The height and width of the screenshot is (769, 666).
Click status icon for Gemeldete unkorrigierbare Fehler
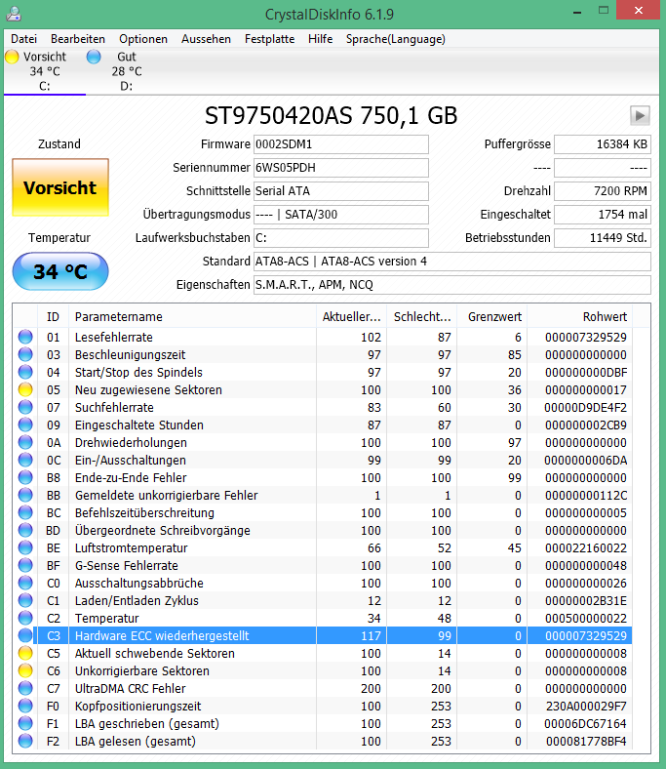click(25, 496)
